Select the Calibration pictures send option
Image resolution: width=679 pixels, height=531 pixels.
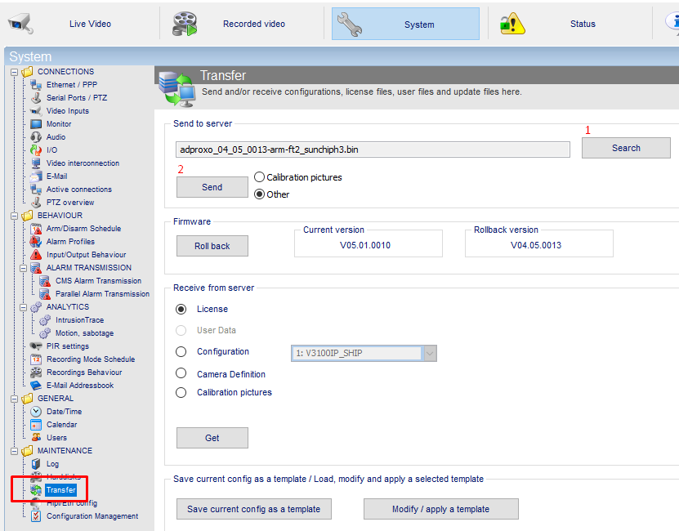pyautogui.click(x=259, y=177)
